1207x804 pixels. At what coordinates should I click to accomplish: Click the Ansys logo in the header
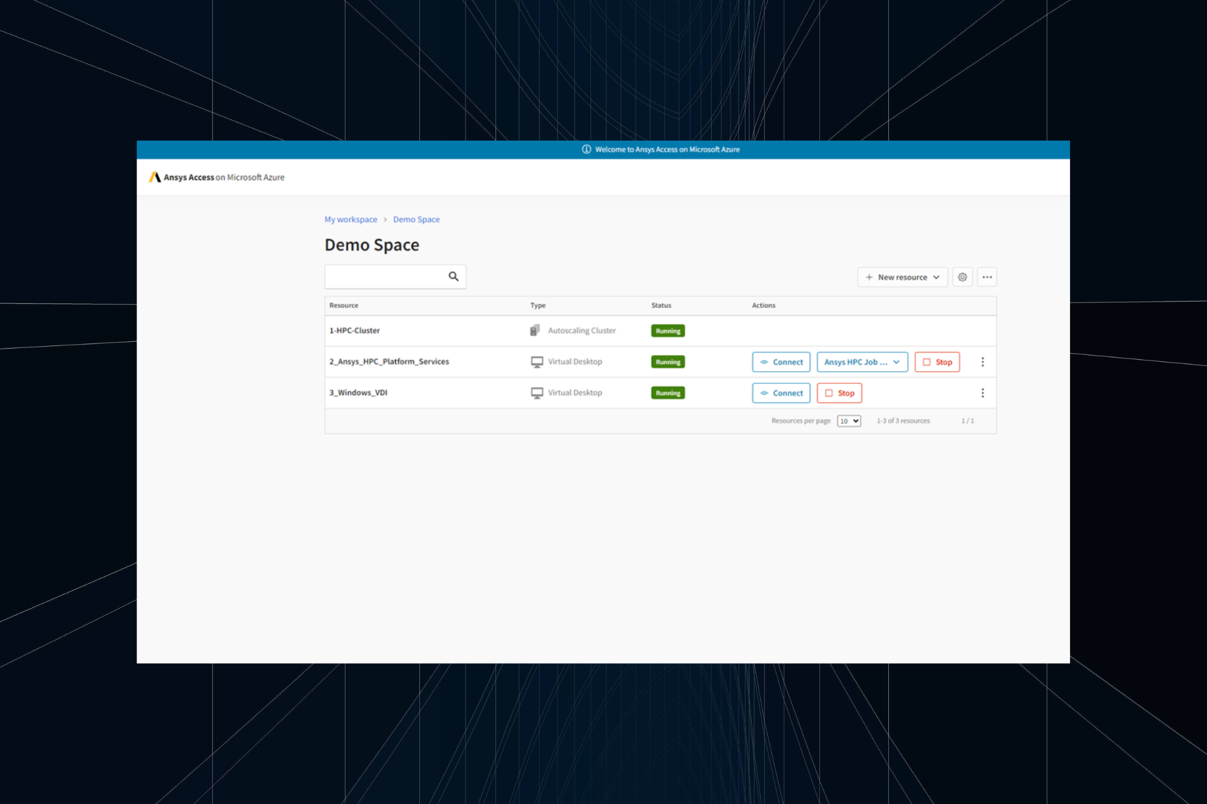pos(155,177)
